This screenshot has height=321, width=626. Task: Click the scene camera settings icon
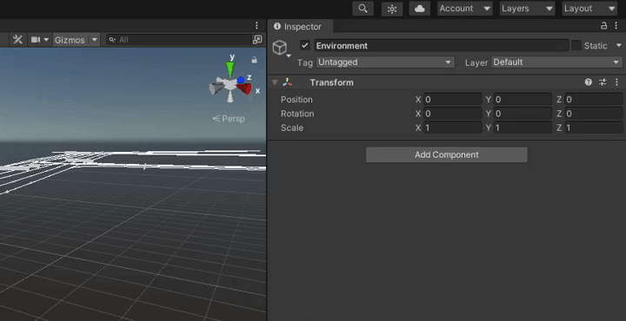[x=36, y=40]
